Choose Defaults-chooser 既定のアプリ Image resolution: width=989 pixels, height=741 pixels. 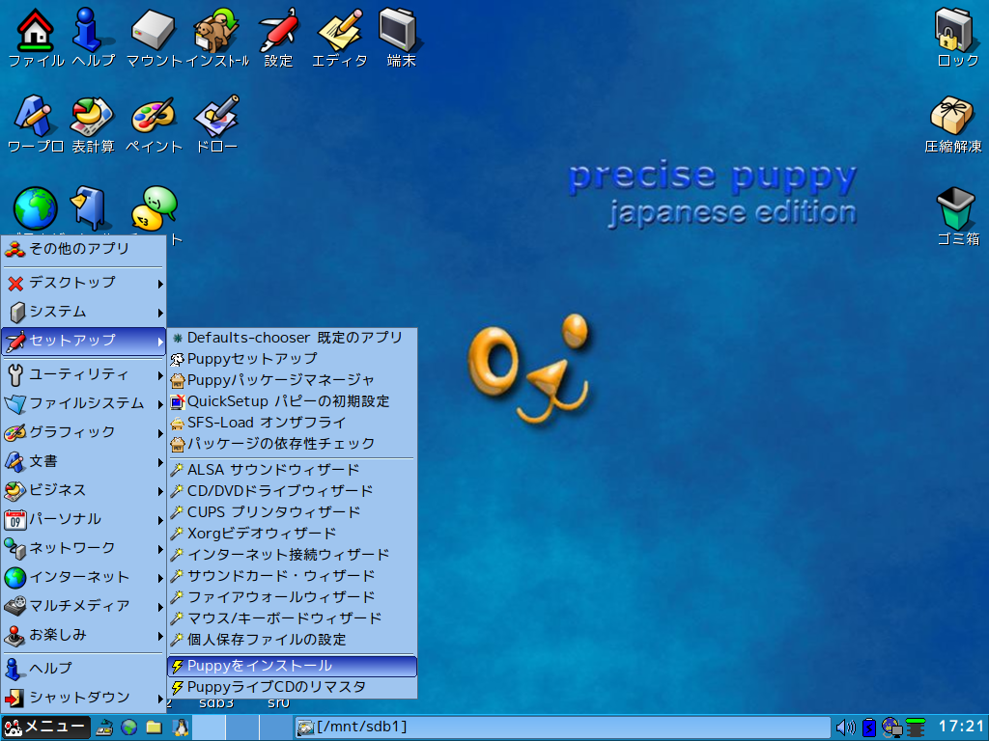point(292,338)
